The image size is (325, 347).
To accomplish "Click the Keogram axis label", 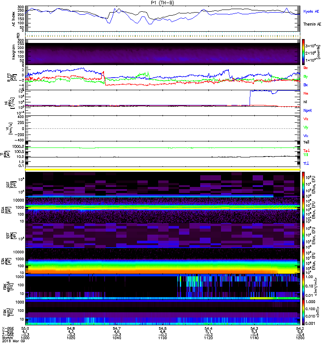I will 13,52.
